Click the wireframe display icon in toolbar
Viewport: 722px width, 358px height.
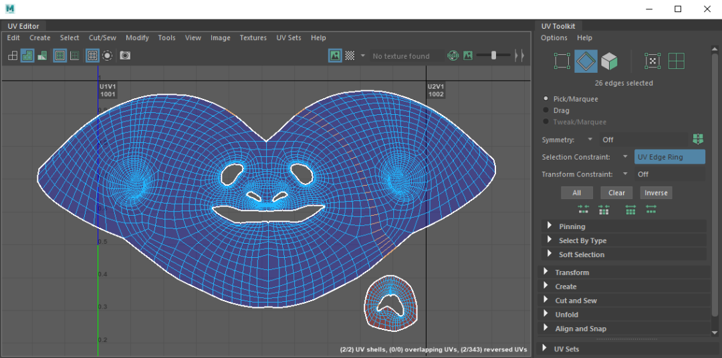coord(13,55)
